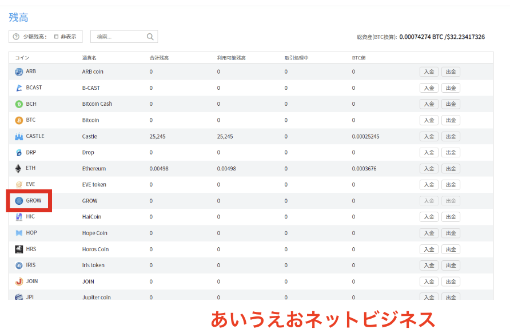This screenshot has height=333, width=510.
Task: Deposit (入金) for the ETH row
Action: [x=429, y=169]
